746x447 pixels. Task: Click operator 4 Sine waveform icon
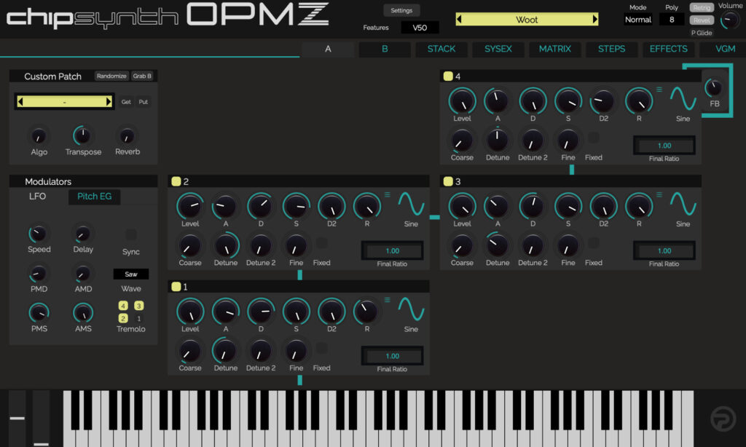point(683,99)
